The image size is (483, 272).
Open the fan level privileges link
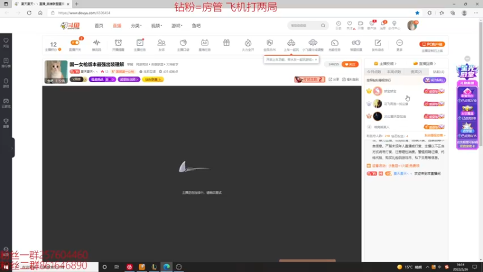click(x=435, y=135)
